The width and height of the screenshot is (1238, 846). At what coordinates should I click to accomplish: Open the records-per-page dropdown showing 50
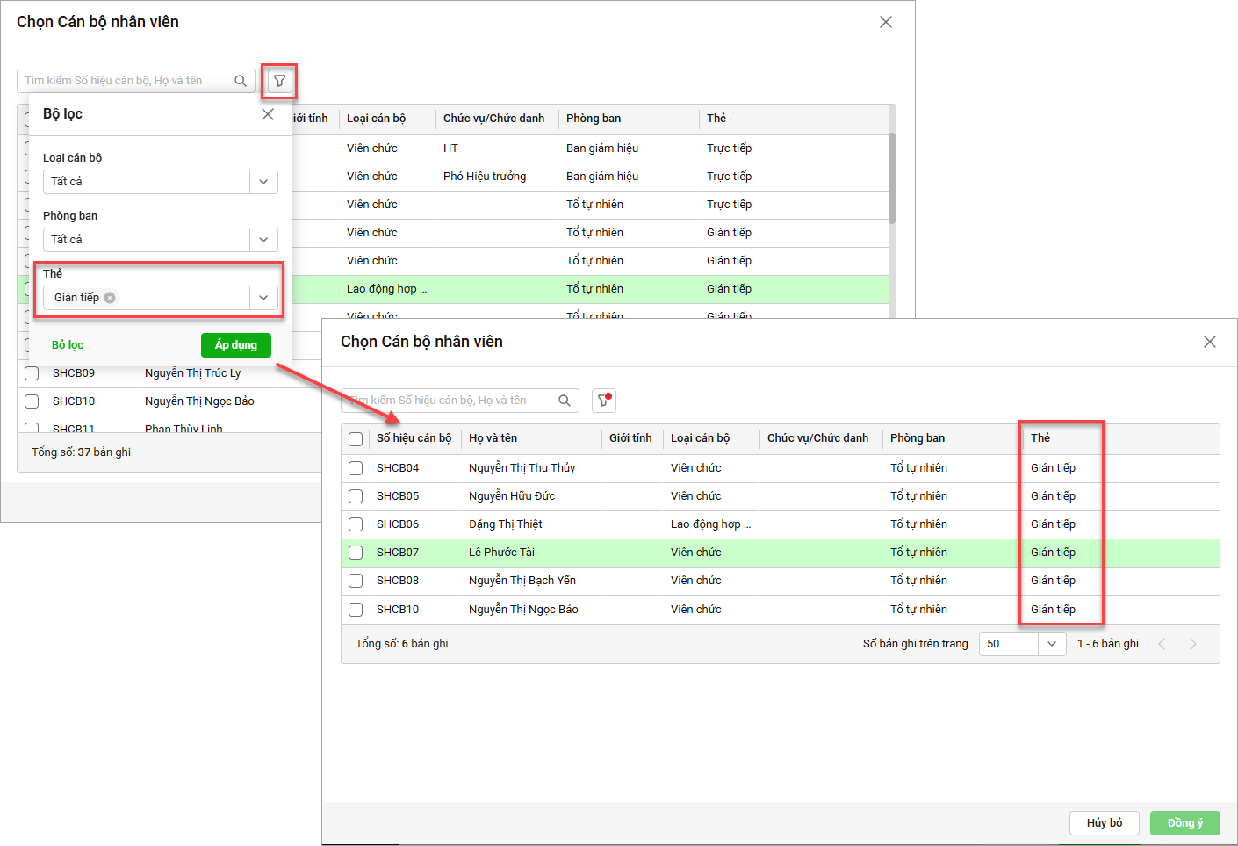tap(1051, 644)
